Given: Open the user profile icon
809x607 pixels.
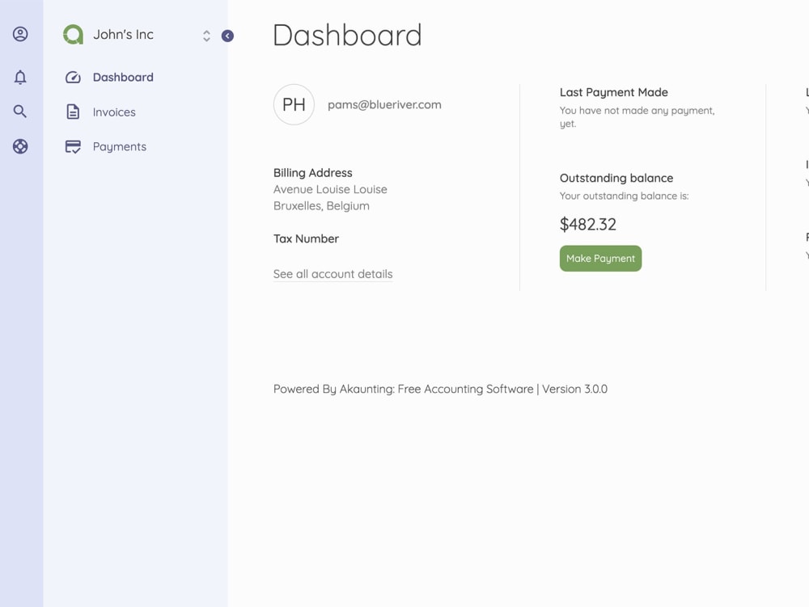Looking at the screenshot, I should 20,34.
